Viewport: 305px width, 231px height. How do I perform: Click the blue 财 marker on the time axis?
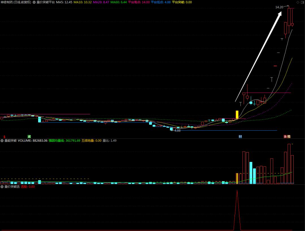click(x=240, y=137)
